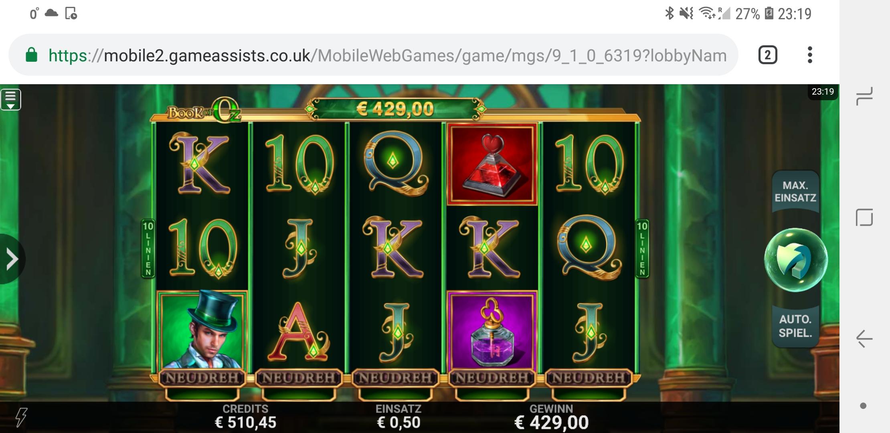
Task: Respin the first reel with NEUDREH
Action: click(x=202, y=378)
